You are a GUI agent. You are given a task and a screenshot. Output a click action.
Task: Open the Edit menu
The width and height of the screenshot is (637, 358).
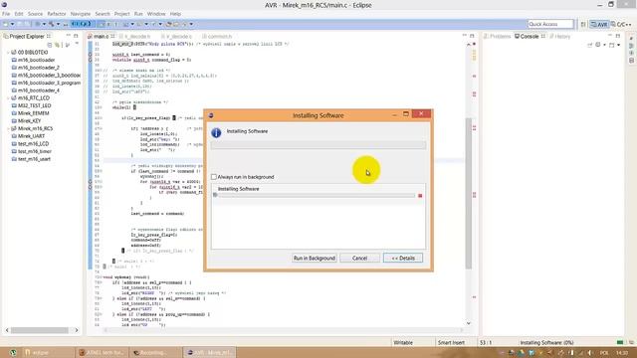[19, 14]
